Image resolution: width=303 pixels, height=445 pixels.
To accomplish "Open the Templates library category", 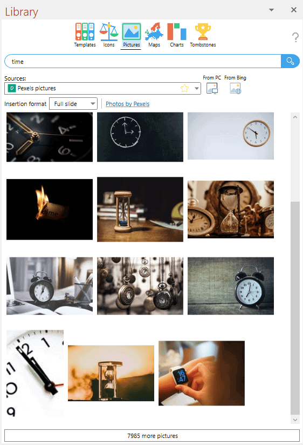I will pos(85,35).
